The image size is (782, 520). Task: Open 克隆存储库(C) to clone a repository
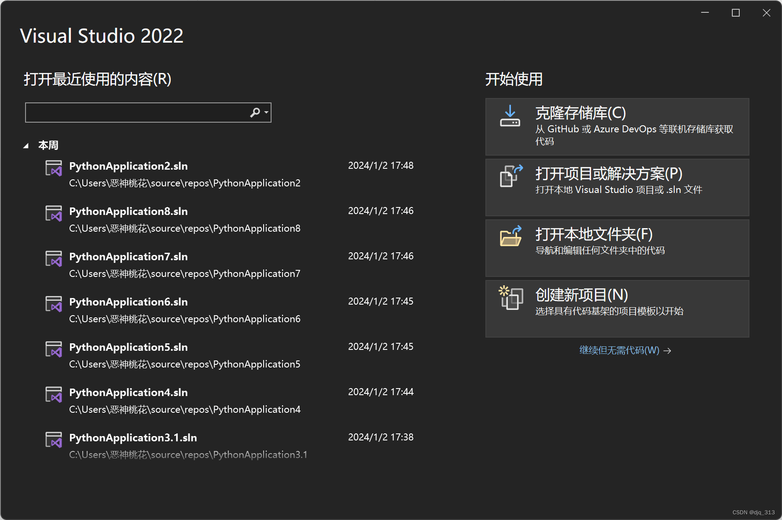617,127
